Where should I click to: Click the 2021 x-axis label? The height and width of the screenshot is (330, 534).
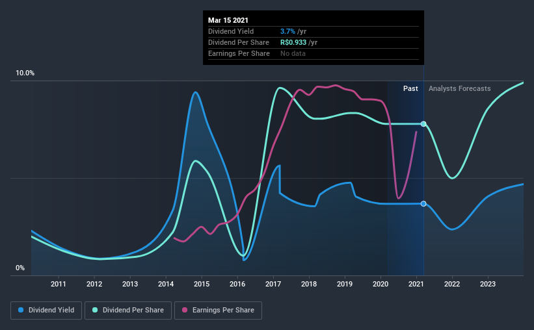[x=416, y=284]
